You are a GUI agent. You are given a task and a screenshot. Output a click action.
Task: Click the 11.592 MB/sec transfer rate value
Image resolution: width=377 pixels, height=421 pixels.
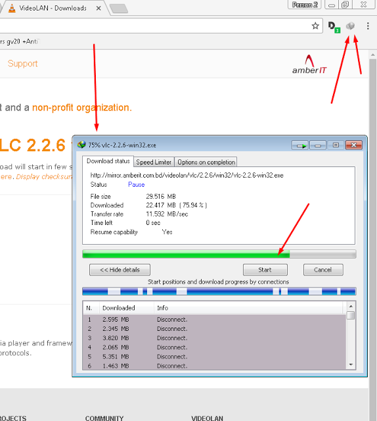click(167, 214)
